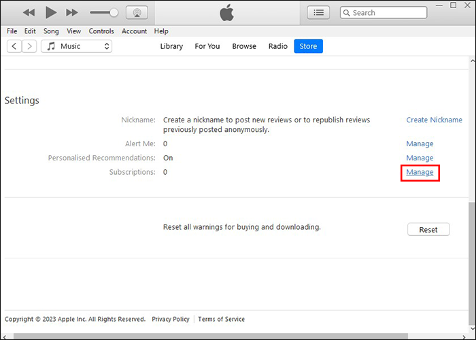Open the Help menu

coord(161,31)
